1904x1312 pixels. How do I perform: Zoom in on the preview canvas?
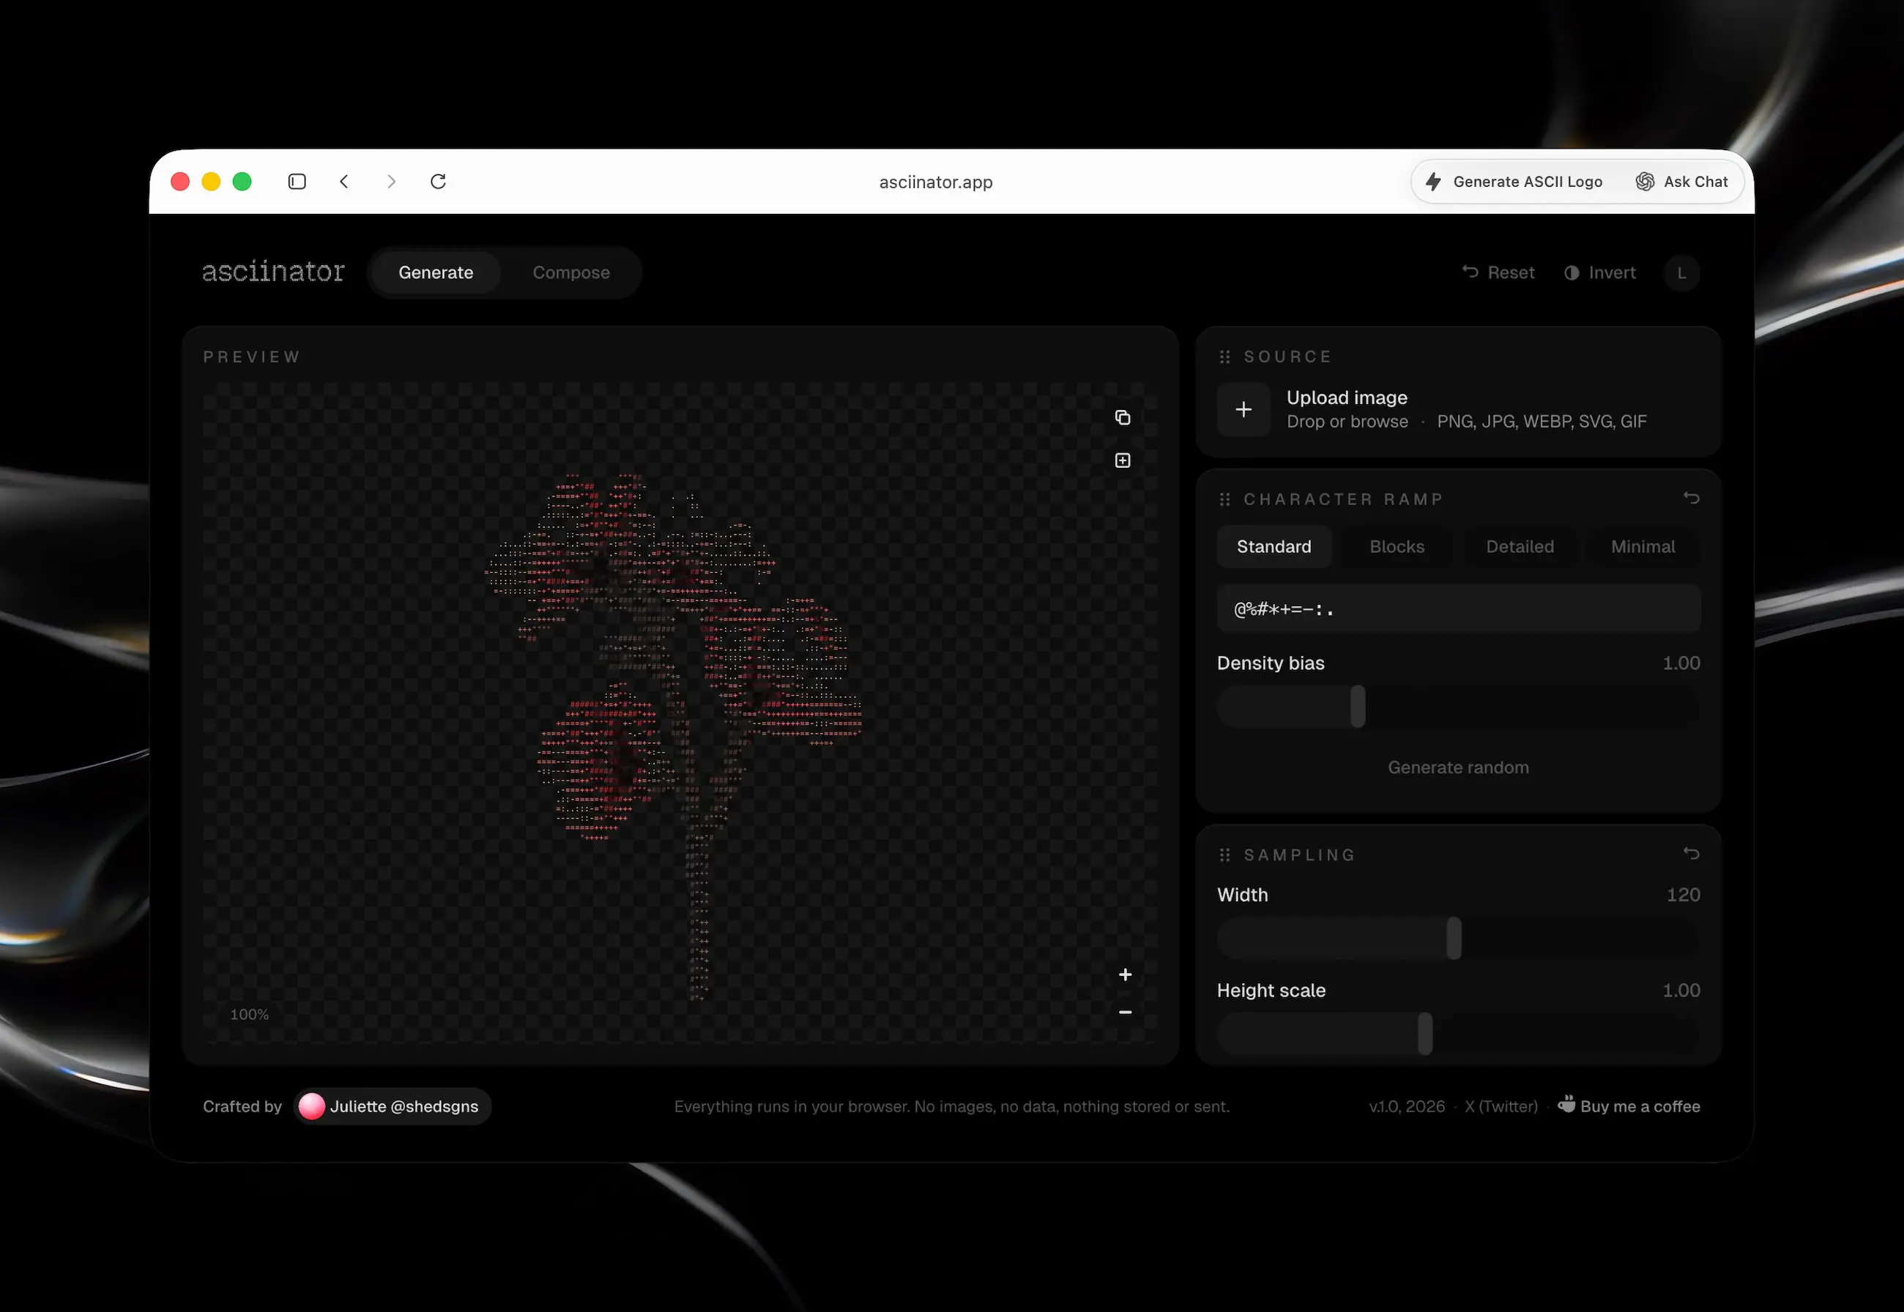coord(1125,975)
